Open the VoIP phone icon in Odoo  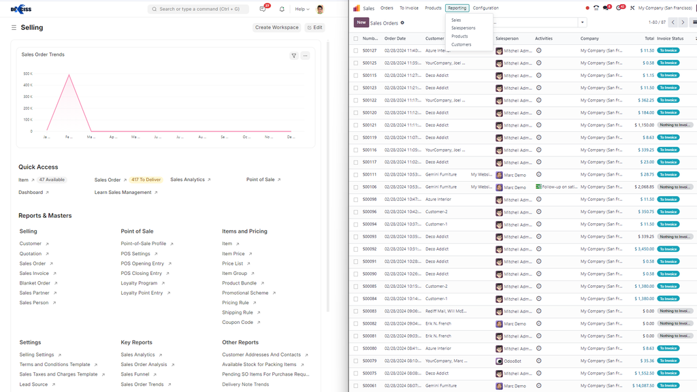pyautogui.click(x=596, y=8)
